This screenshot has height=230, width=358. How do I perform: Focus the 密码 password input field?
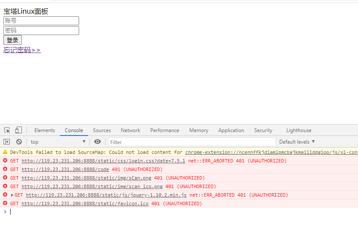[41, 30]
